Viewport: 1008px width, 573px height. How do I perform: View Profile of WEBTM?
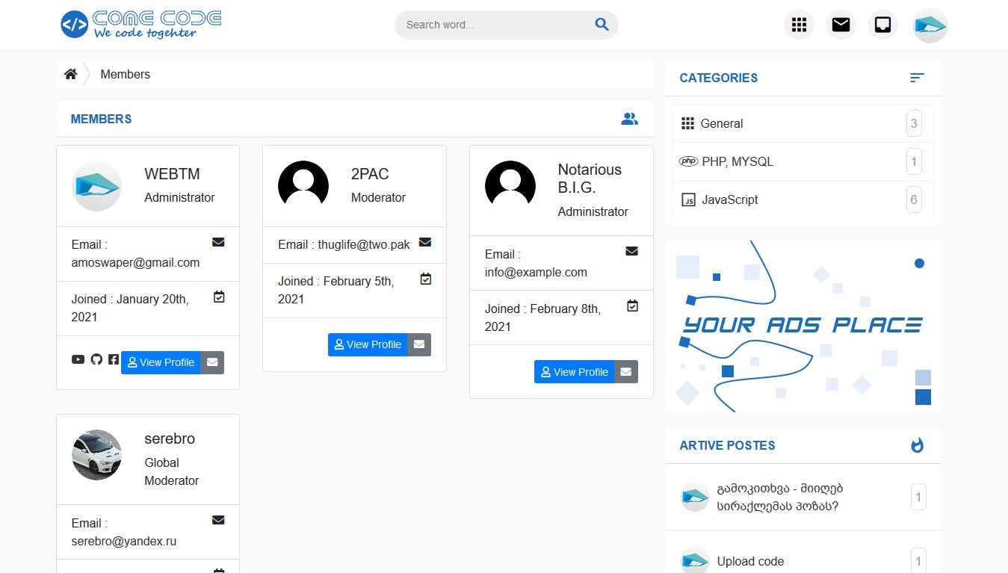coord(161,362)
